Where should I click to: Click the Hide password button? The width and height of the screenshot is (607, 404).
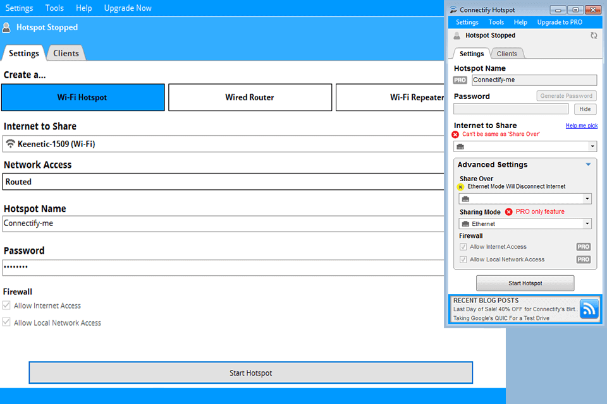[x=585, y=109]
